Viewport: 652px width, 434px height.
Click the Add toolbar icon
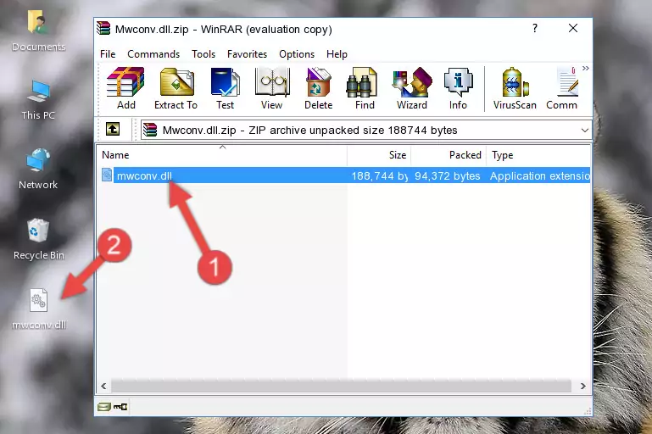click(x=125, y=88)
